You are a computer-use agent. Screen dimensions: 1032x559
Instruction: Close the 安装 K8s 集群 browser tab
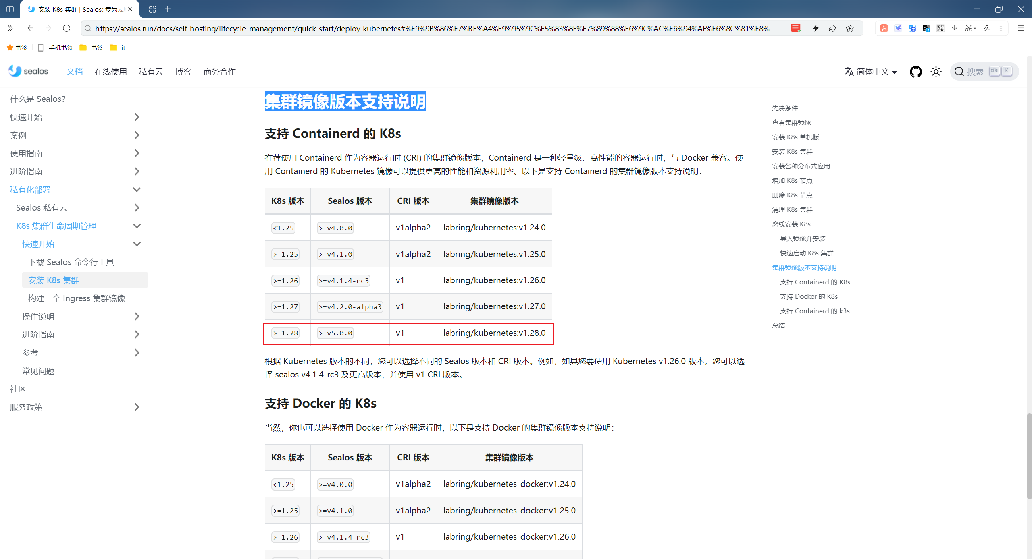tap(130, 9)
